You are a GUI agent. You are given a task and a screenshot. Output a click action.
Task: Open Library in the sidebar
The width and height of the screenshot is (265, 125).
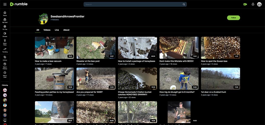(x=5, y=58)
